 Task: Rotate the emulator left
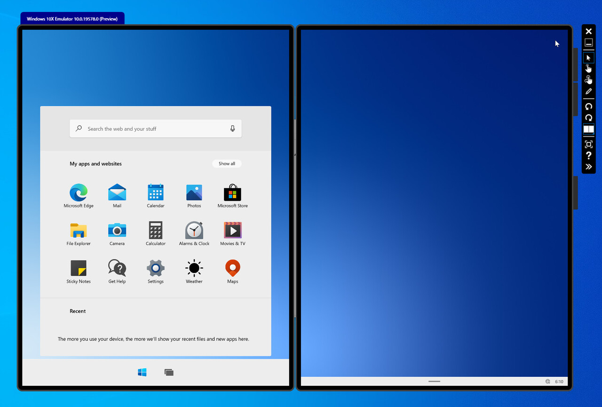point(588,107)
